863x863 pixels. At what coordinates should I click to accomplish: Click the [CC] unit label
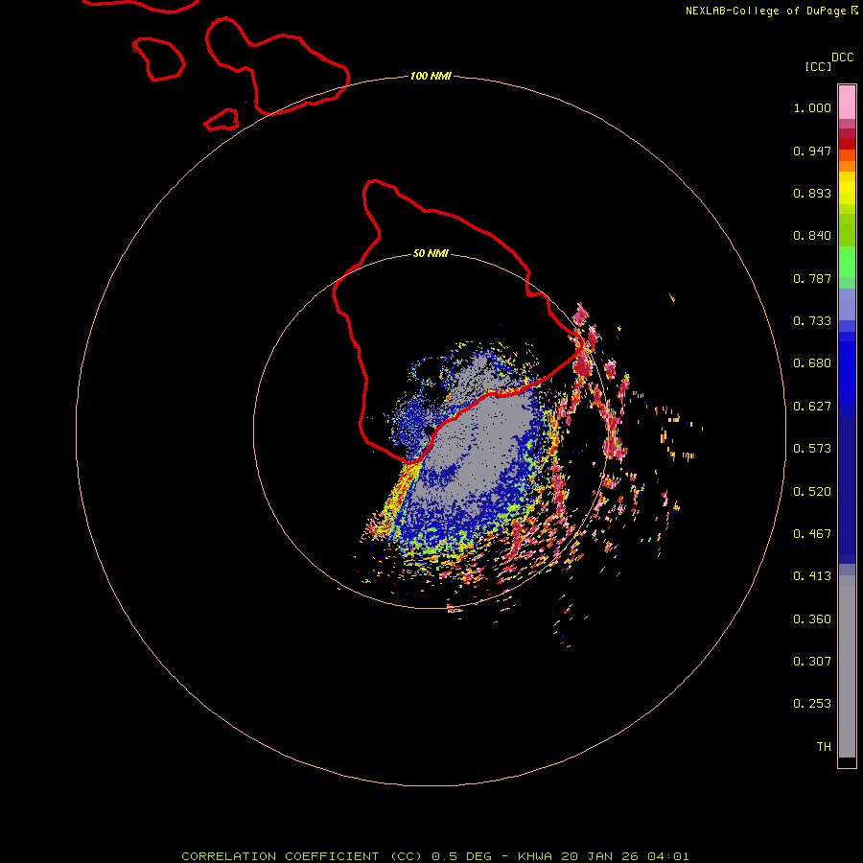(818, 66)
